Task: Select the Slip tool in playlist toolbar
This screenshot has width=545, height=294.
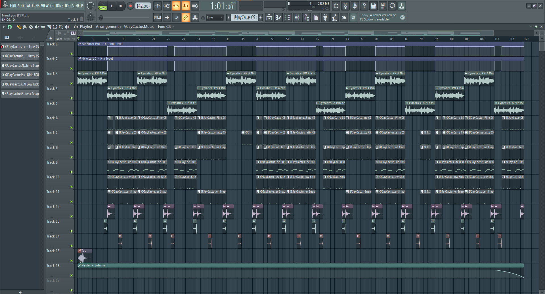Action: click(43, 27)
